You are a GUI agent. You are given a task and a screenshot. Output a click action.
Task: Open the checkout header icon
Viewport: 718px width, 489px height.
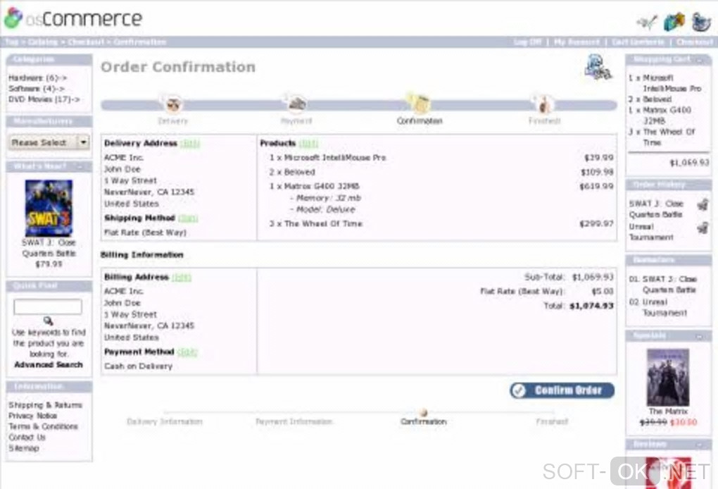pyautogui.click(x=700, y=22)
